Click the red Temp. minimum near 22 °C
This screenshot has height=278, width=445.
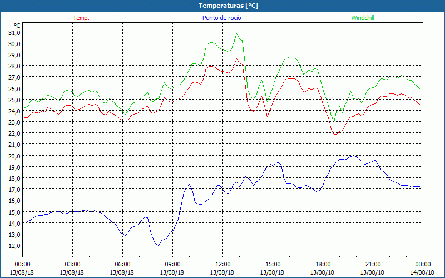tap(335, 134)
